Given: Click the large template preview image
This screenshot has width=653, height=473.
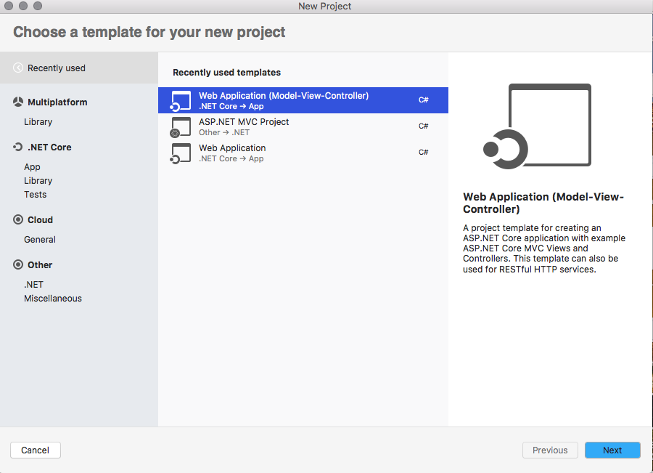Looking at the screenshot, I should [537, 126].
